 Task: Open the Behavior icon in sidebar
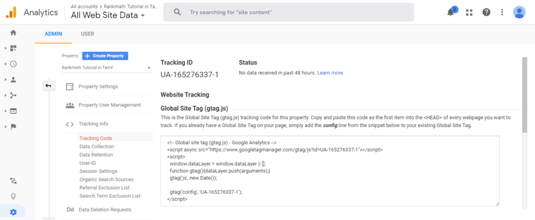(13, 111)
